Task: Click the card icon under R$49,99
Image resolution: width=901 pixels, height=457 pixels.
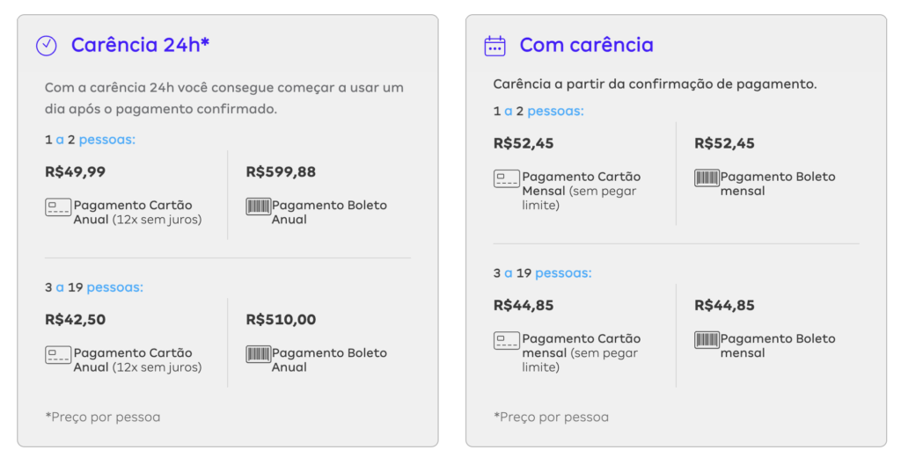Action: [x=58, y=207]
